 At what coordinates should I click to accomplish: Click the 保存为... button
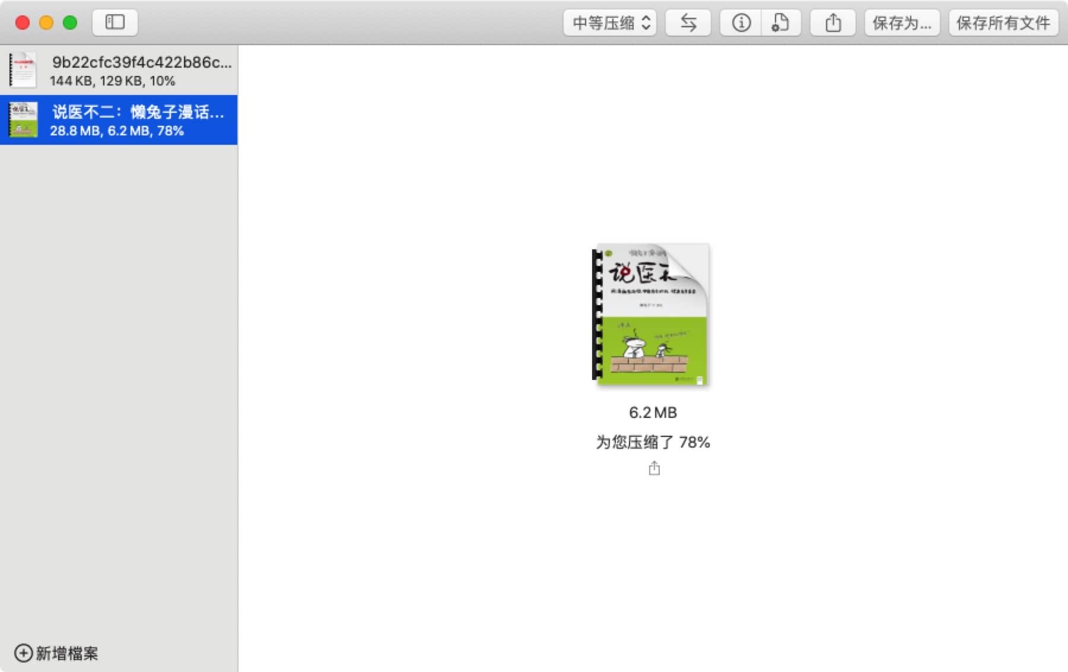click(x=902, y=23)
